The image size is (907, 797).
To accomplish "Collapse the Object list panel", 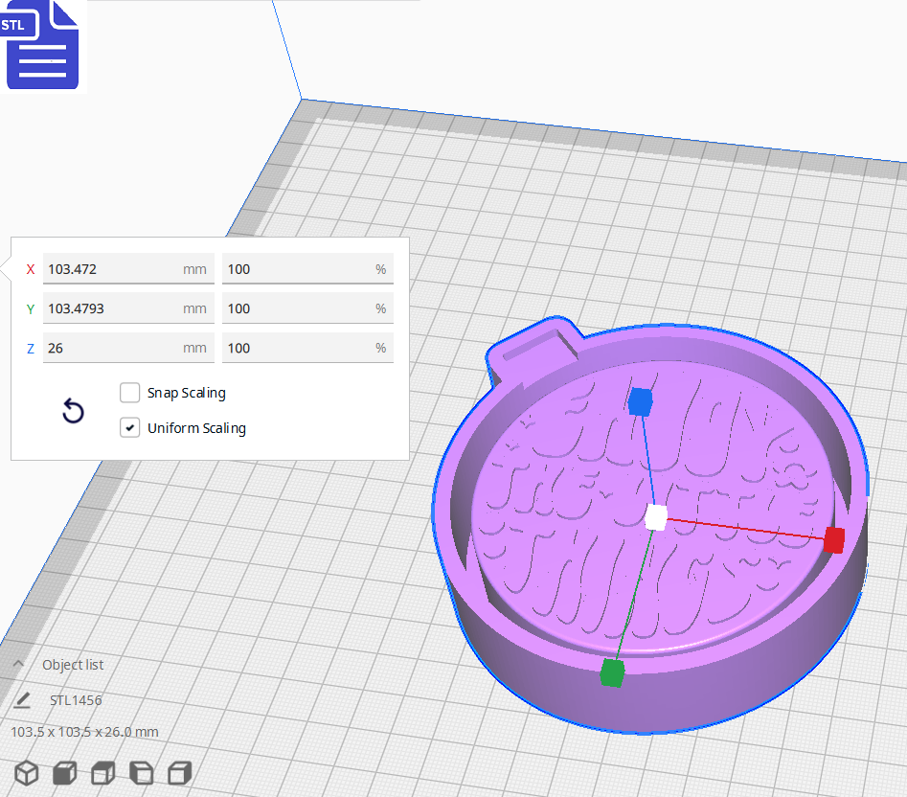I will pos(18,664).
